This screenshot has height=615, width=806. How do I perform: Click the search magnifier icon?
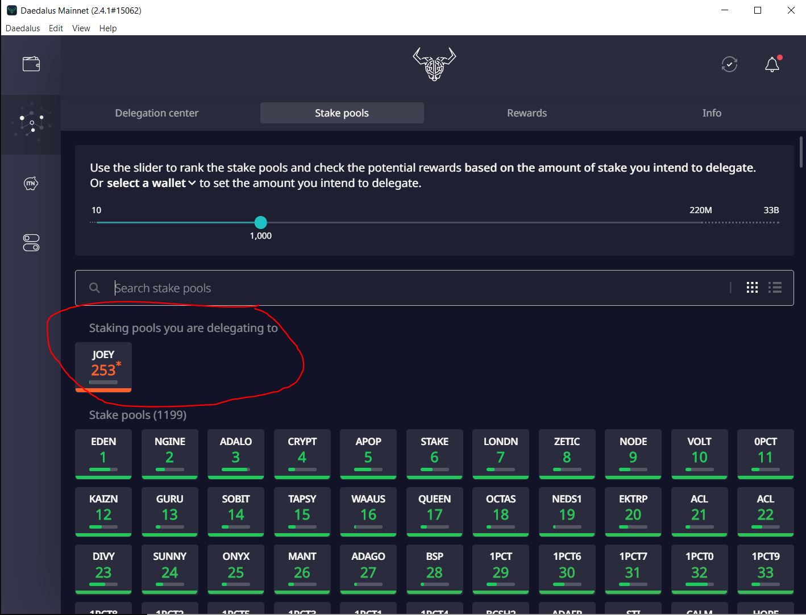94,288
